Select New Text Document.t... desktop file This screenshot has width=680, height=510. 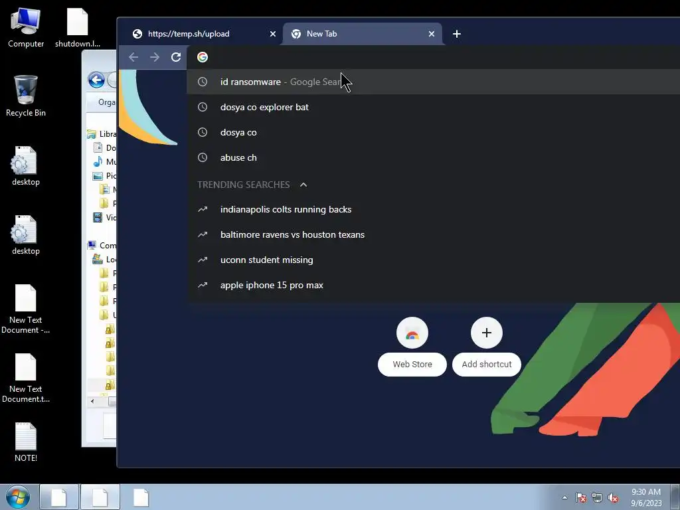coord(26,378)
